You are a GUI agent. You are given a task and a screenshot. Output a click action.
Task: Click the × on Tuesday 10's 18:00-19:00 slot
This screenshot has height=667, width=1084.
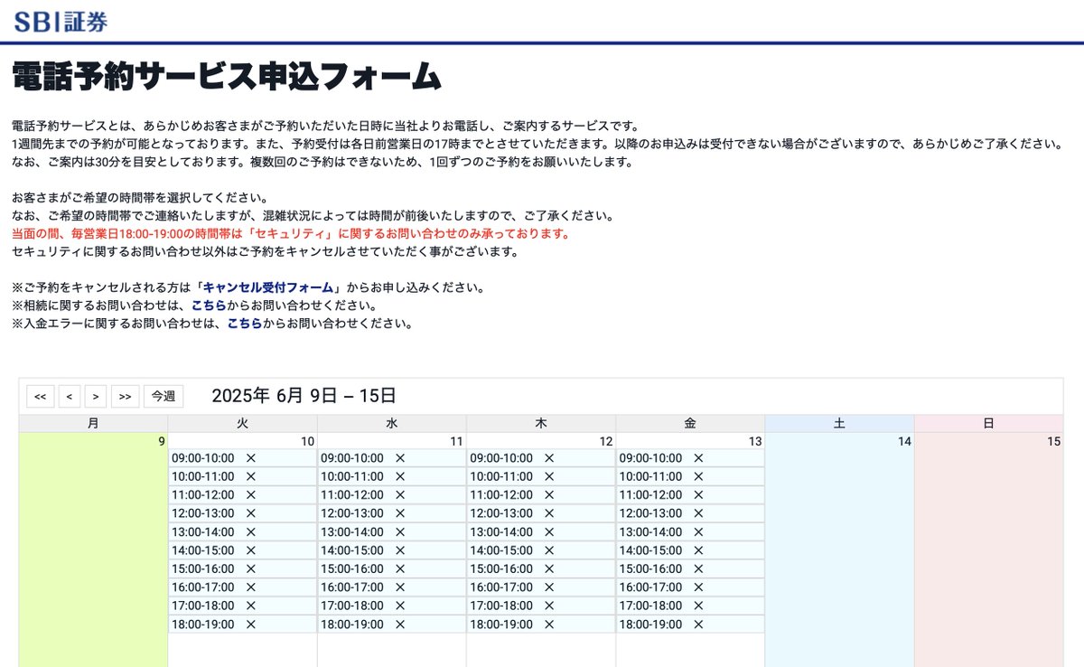point(251,625)
